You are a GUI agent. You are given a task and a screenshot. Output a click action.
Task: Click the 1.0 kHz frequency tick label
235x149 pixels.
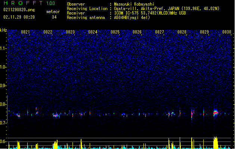coord(3,67)
